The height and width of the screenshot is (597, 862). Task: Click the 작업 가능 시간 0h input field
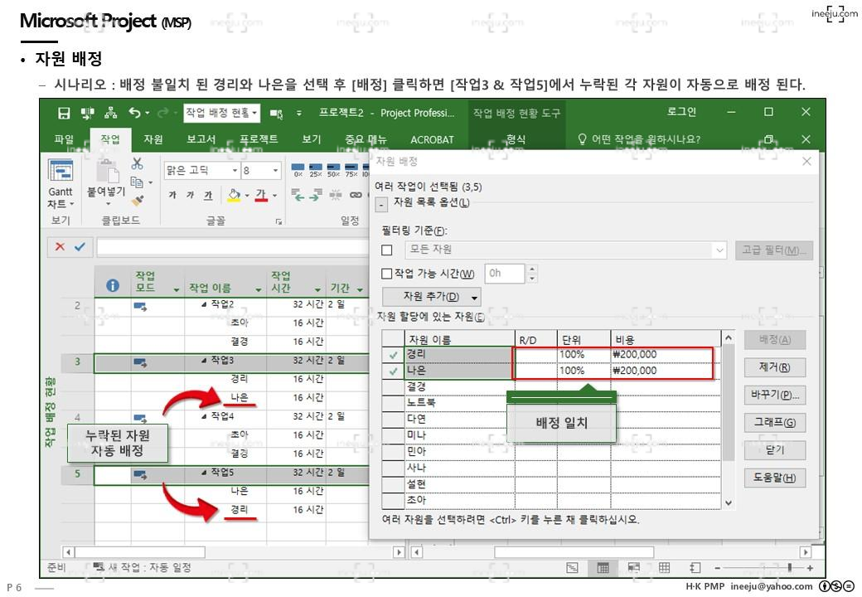(x=505, y=274)
